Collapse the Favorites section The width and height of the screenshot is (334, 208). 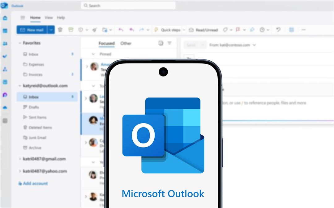[19, 43]
